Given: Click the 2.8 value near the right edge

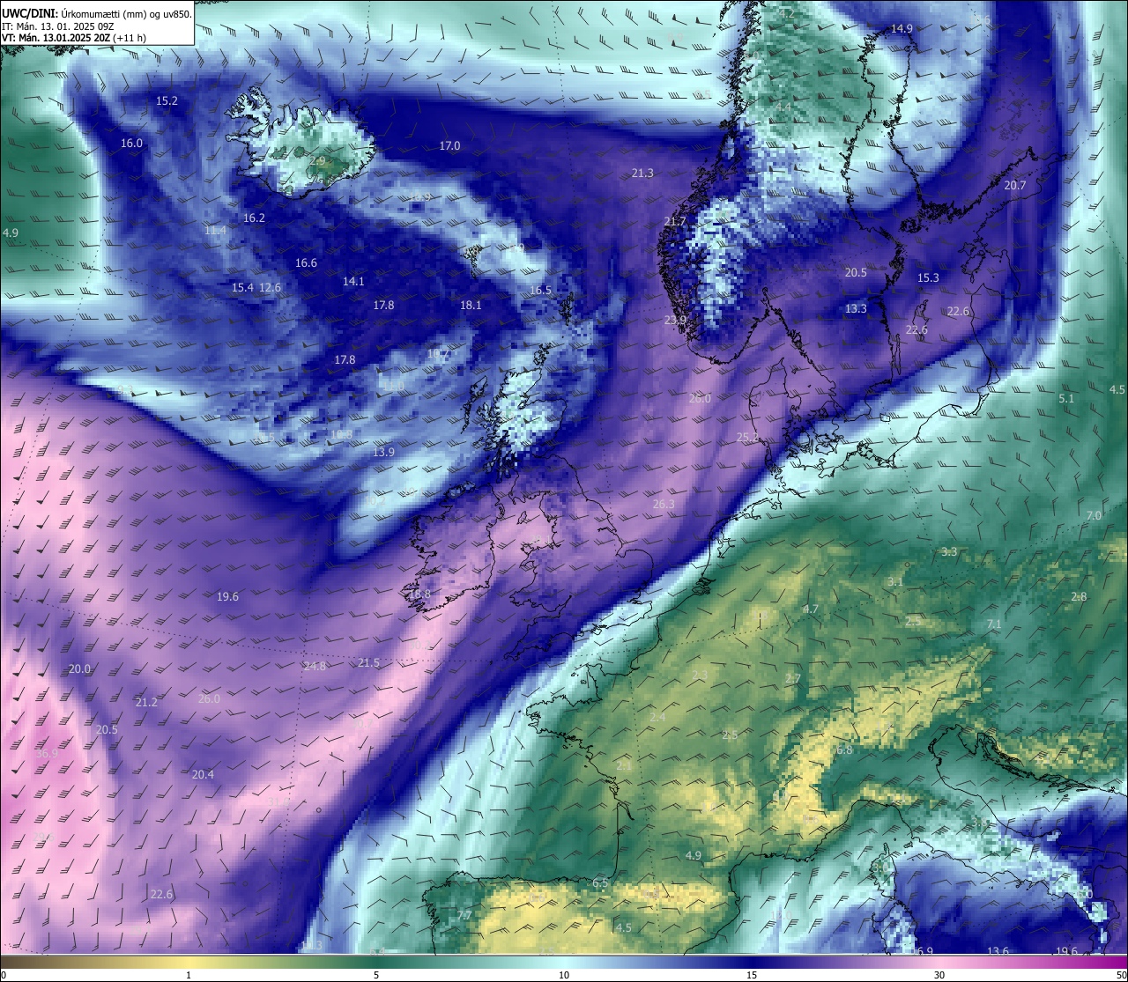Looking at the screenshot, I should pyautogui.click(x=1079, y=596).
